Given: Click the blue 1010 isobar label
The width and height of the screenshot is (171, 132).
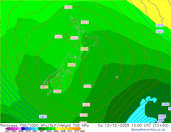Looking at the screenshot, I should [x=160, y=26].
